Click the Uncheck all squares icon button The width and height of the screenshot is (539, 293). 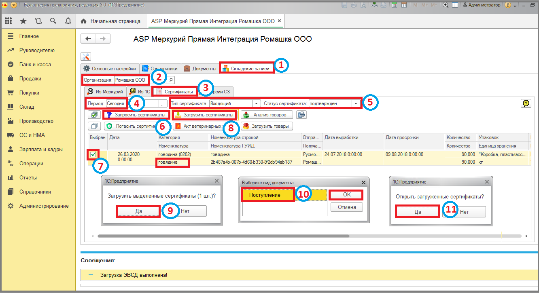[x=94, y=126]
